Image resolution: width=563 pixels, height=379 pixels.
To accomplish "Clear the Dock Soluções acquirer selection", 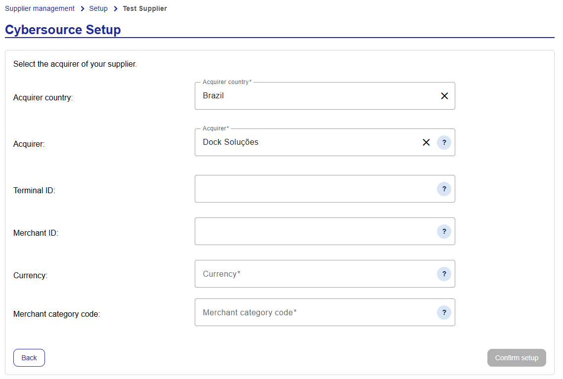I will click(426, 142).
